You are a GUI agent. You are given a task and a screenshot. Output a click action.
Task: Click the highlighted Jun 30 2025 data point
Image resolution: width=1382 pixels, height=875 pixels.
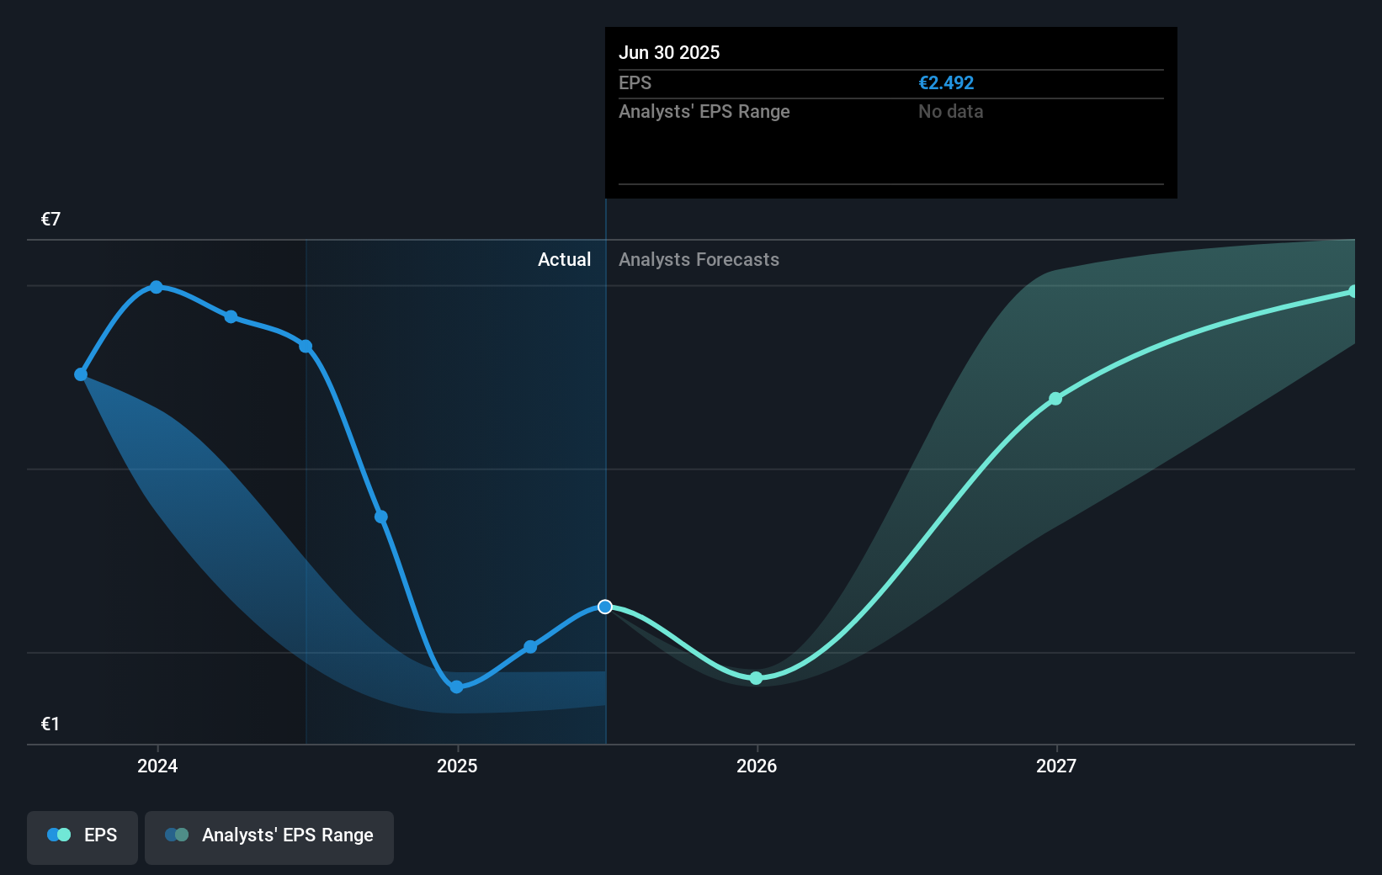[x=605, y=607]
